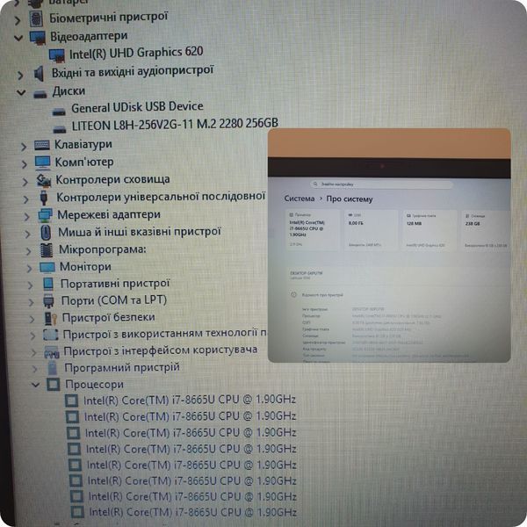Select the 'Пристрої з використанням технології' row label
The image size is (527, 527).
165,334
